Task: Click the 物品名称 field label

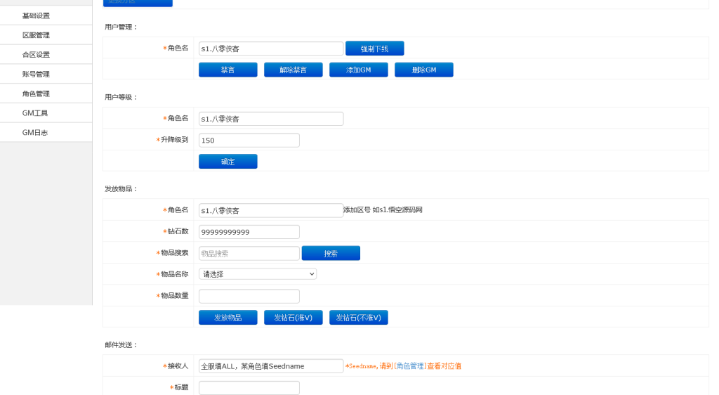Action: click(174, 274)
